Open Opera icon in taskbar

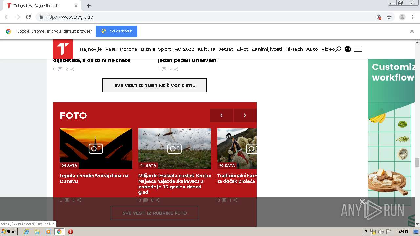(x=70, y=232)
